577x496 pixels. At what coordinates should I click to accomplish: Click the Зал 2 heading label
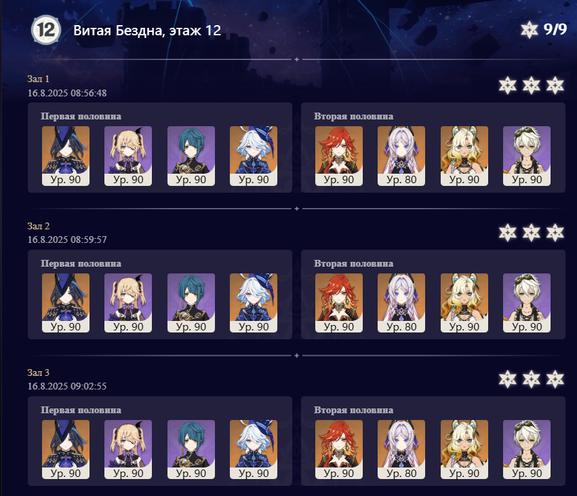pos(38,226)
